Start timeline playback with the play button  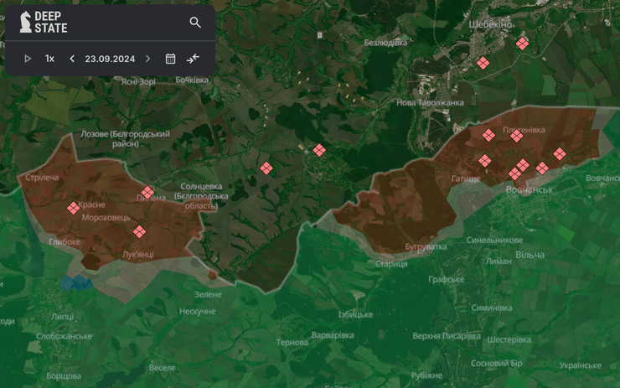tap(28, 59)
